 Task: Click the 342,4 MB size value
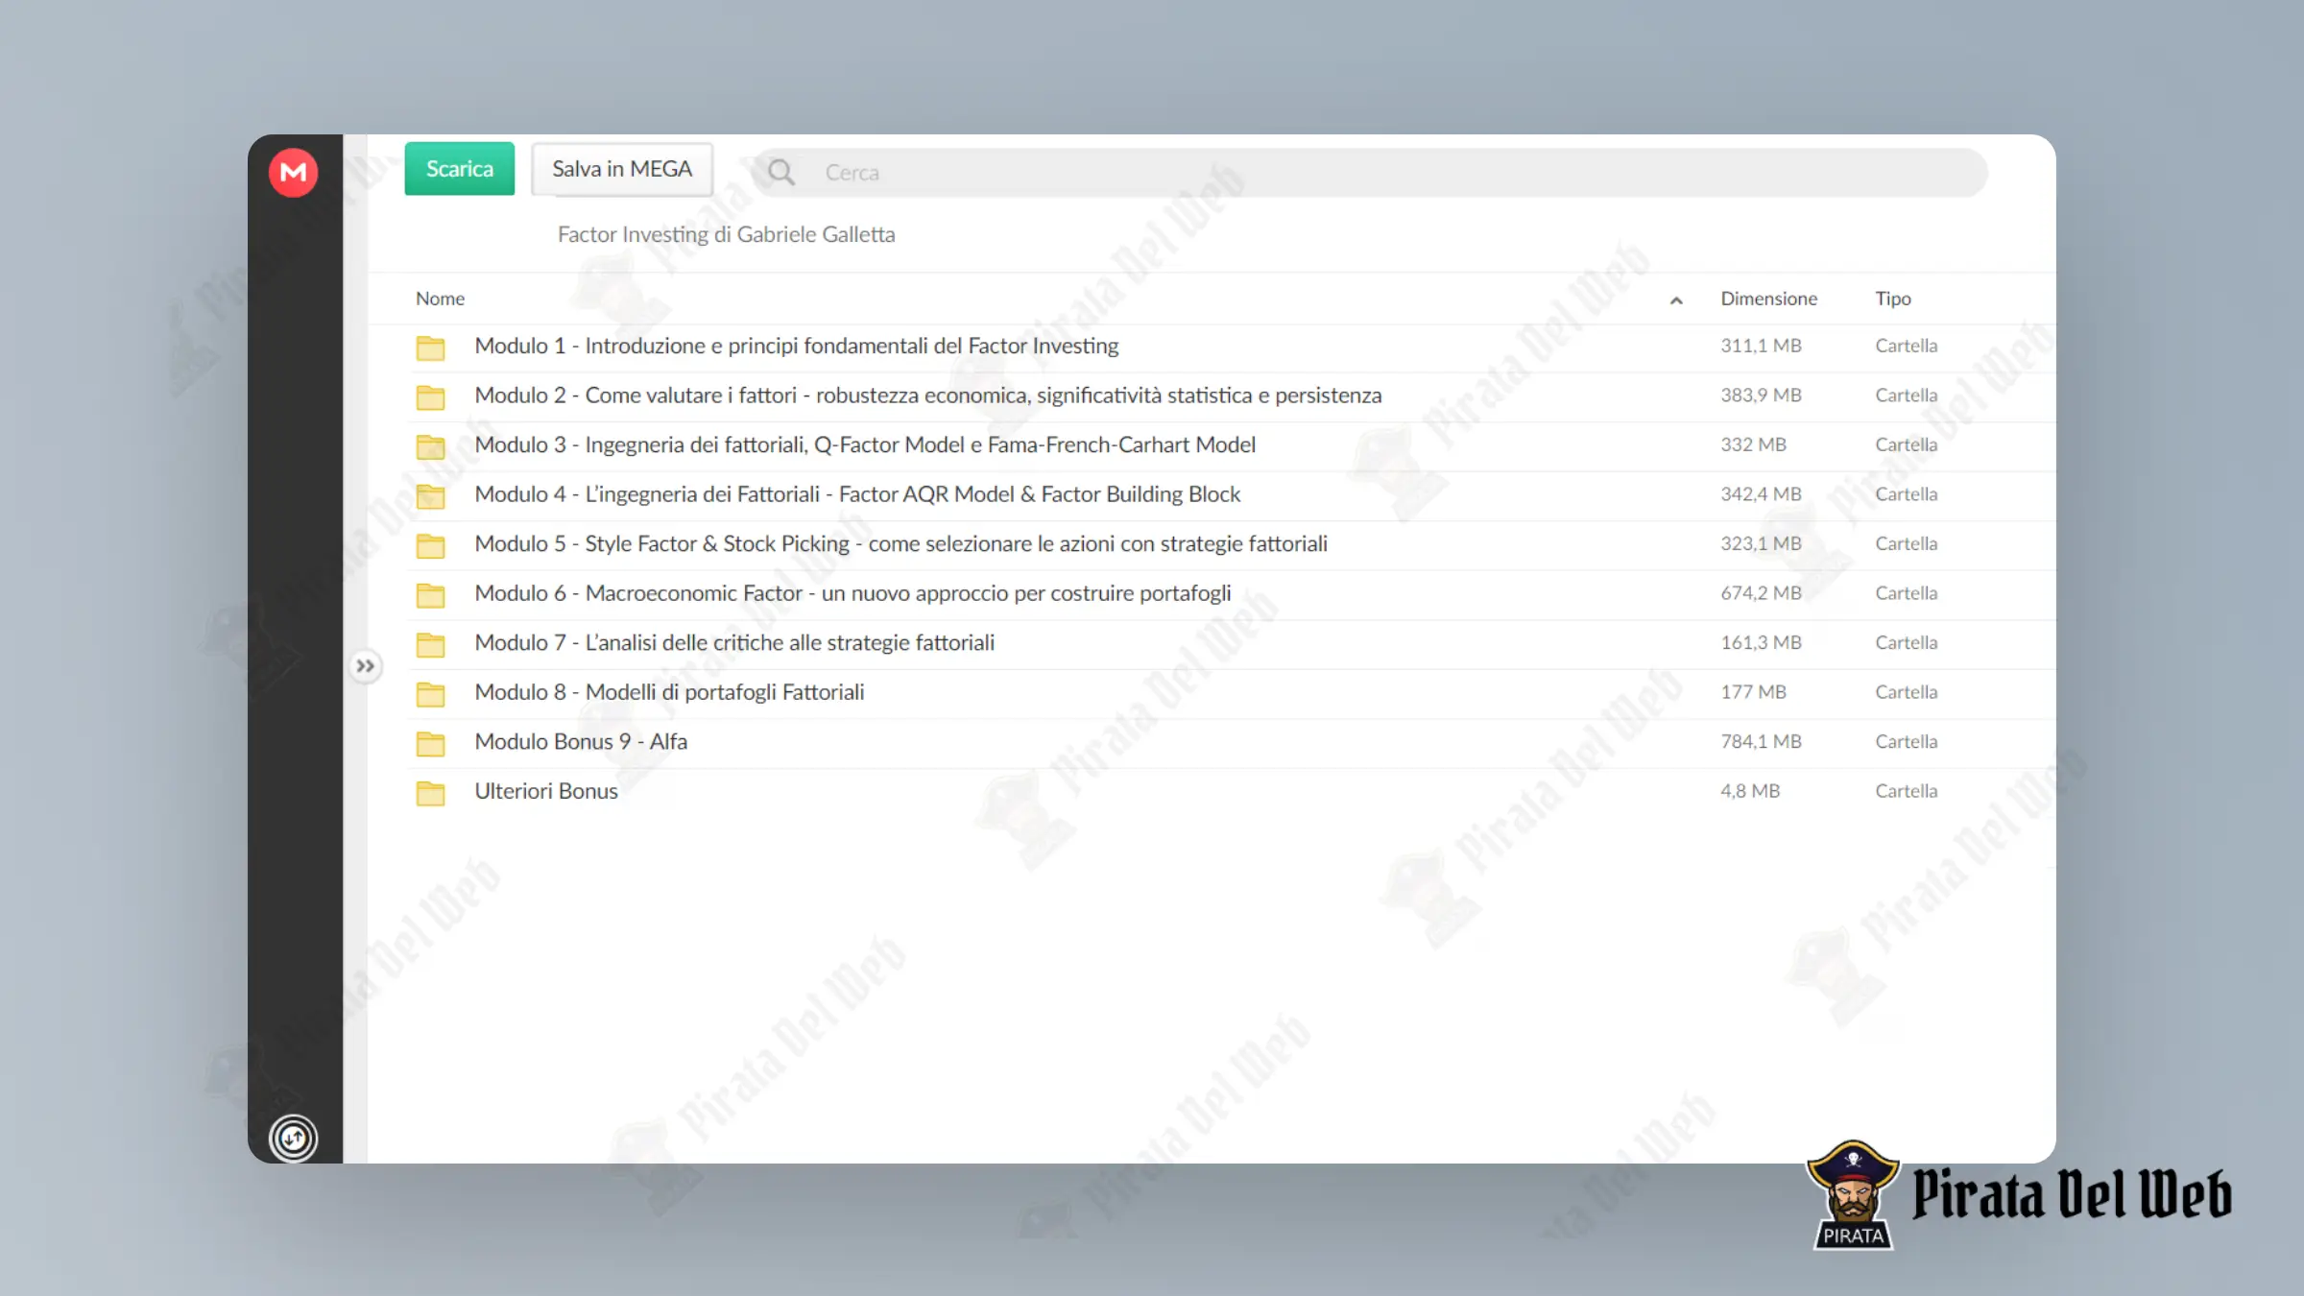(1761, 494)
